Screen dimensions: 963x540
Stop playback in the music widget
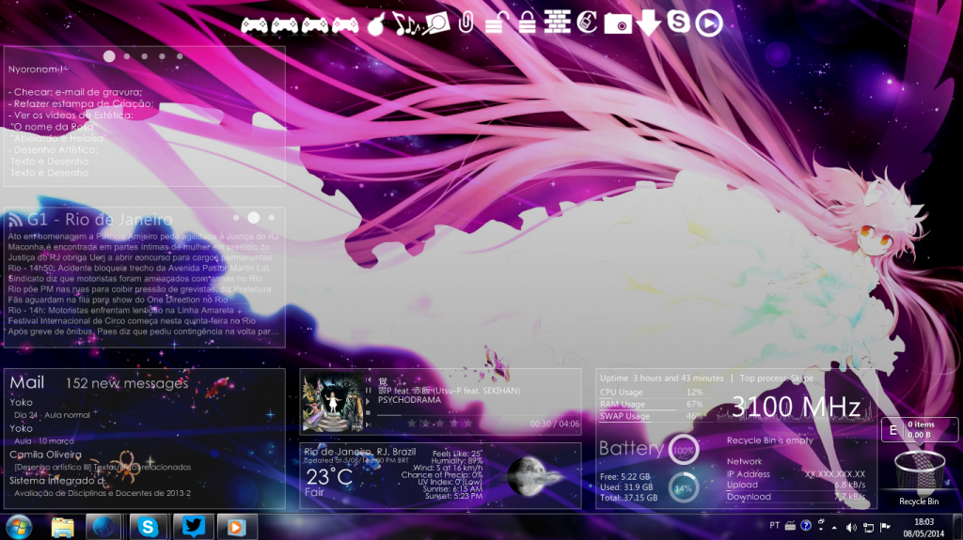point(368,411)
